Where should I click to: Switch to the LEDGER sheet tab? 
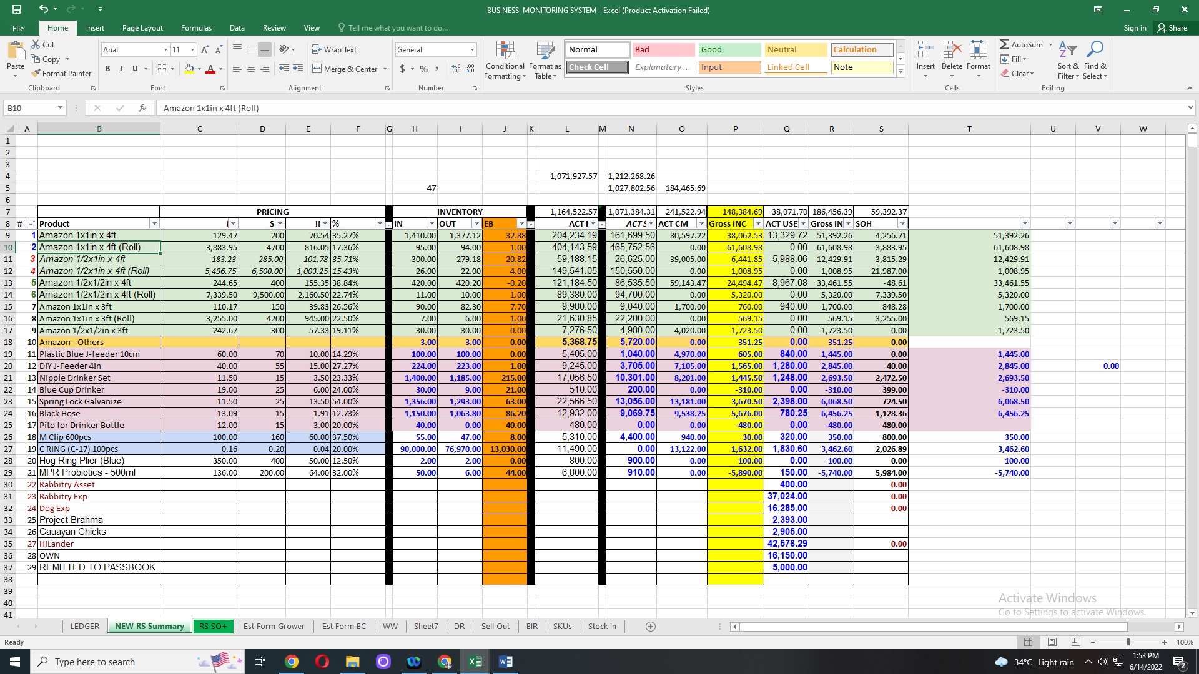(x=84, y=627)
